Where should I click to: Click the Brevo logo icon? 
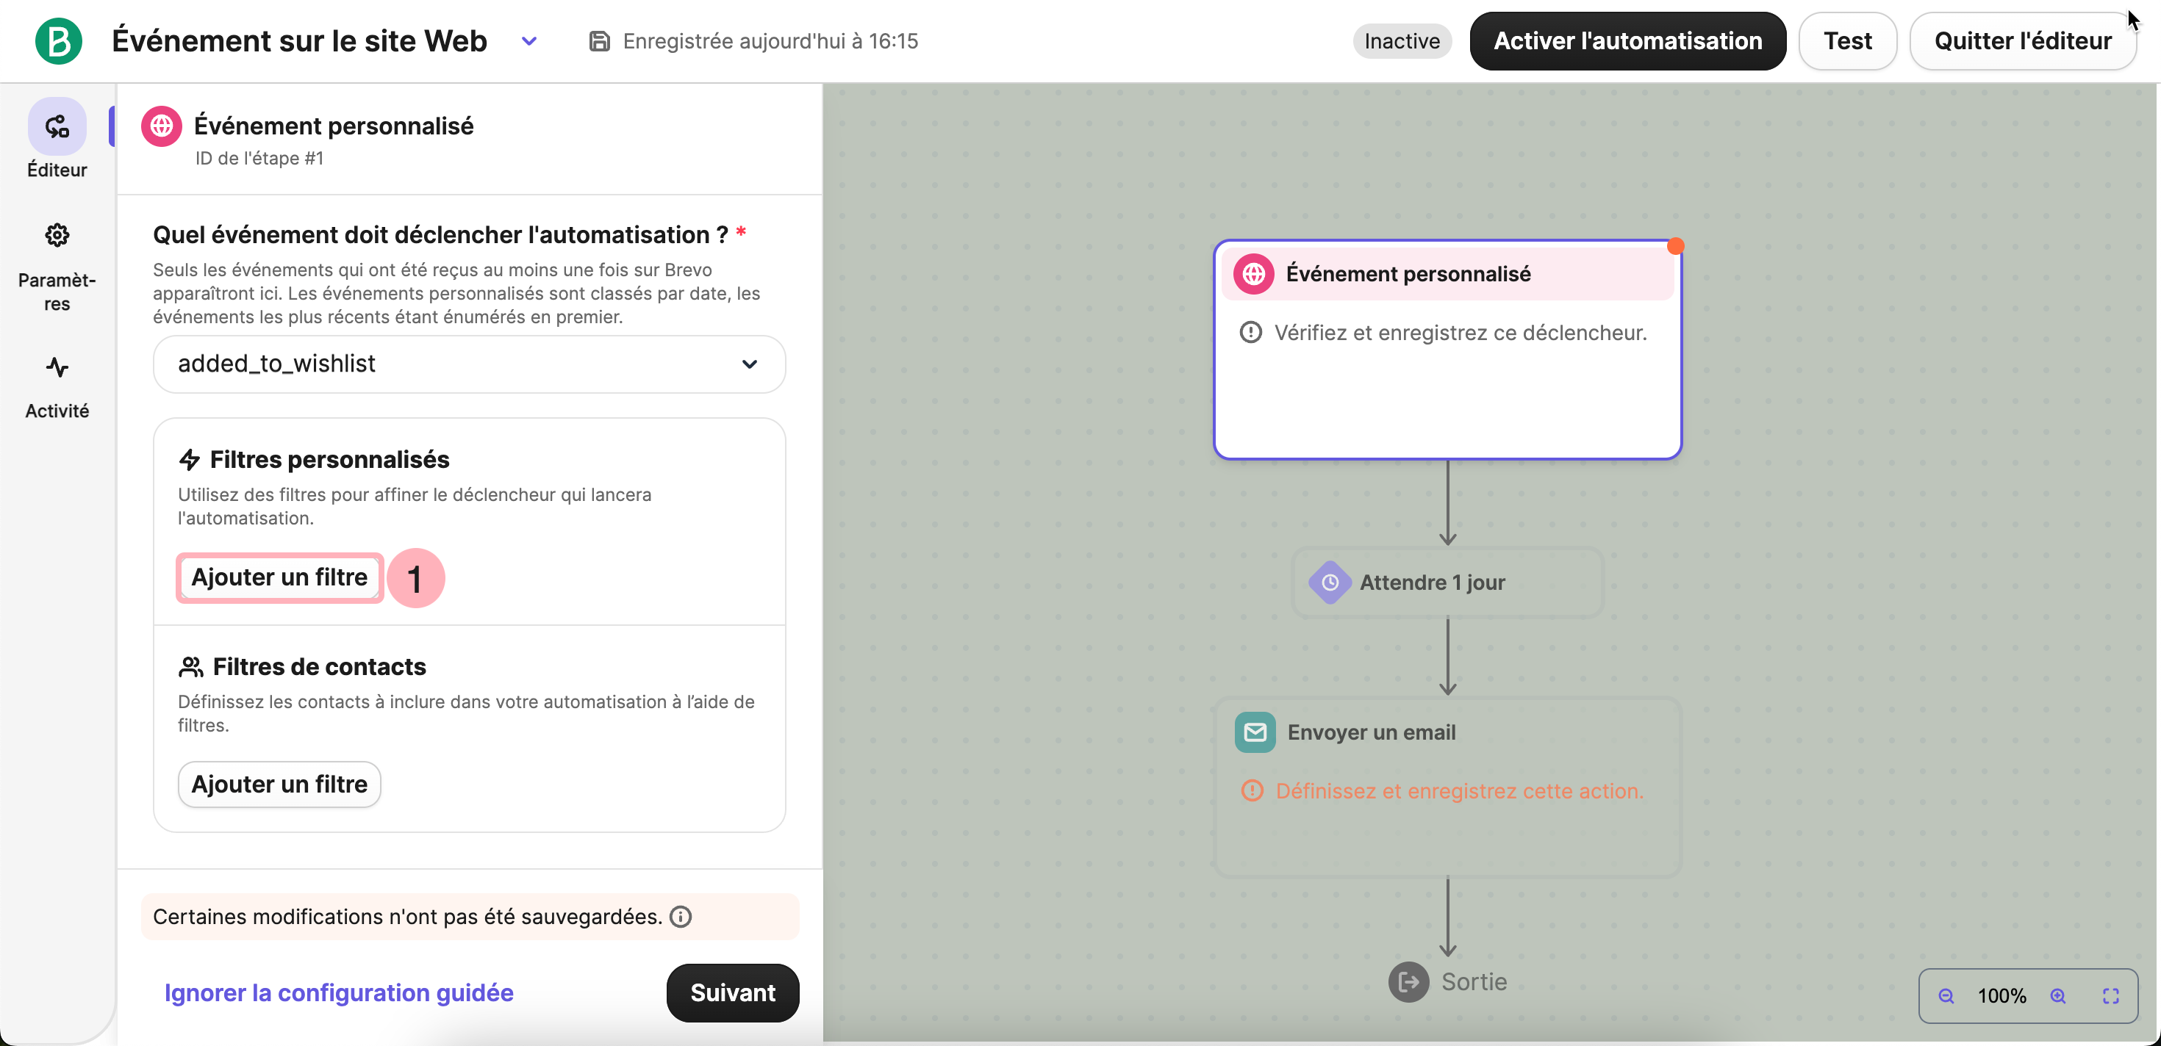tap(58, 41)
